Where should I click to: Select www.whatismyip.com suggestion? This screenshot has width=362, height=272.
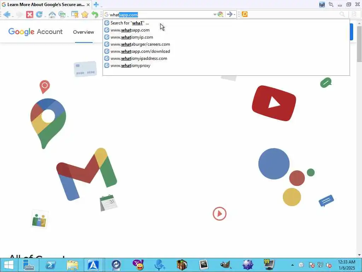226,37
